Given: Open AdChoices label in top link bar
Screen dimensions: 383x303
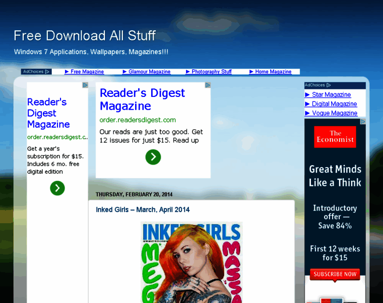Looking at the screenshot, I should (x=36, y=72).
